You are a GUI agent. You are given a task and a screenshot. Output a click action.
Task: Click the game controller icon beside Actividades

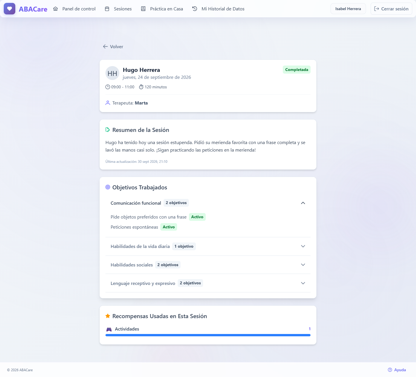[109, 329]
